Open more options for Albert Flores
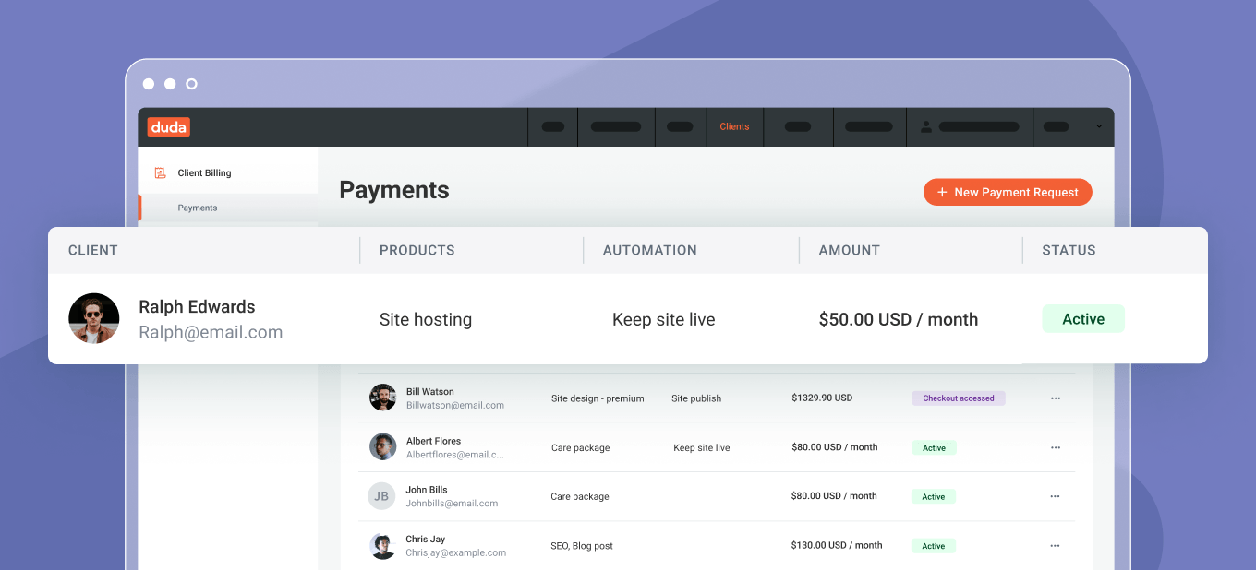Screen dimensions: 1256x570 tap(1055, 447)
